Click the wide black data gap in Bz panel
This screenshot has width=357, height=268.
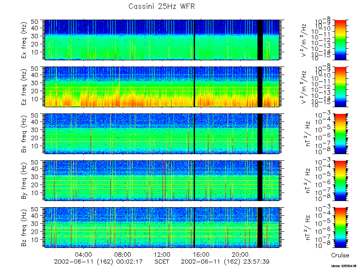[260, 228]
